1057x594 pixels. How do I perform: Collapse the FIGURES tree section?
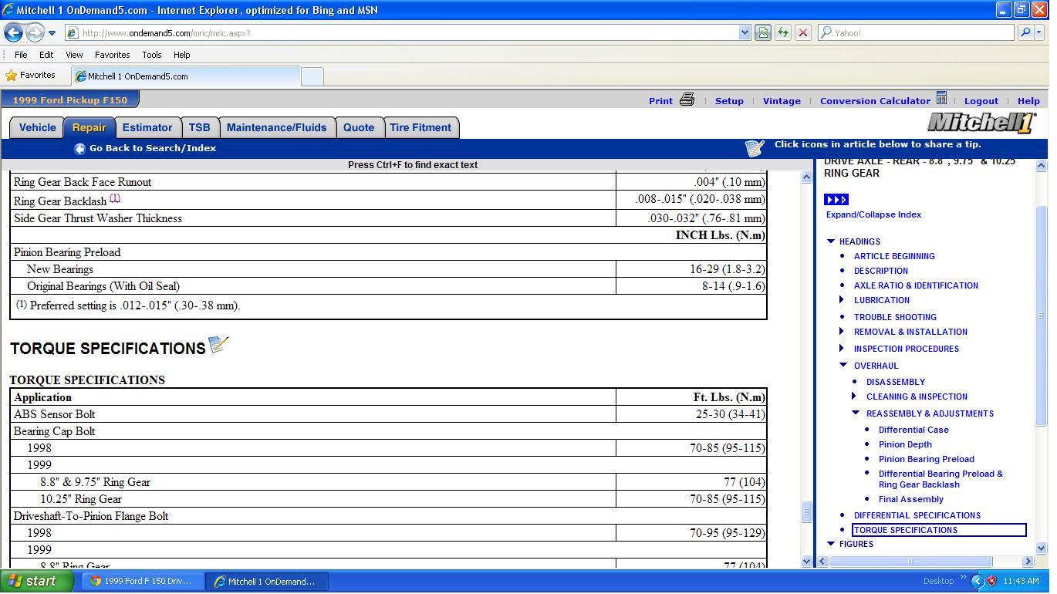point(831,544)
